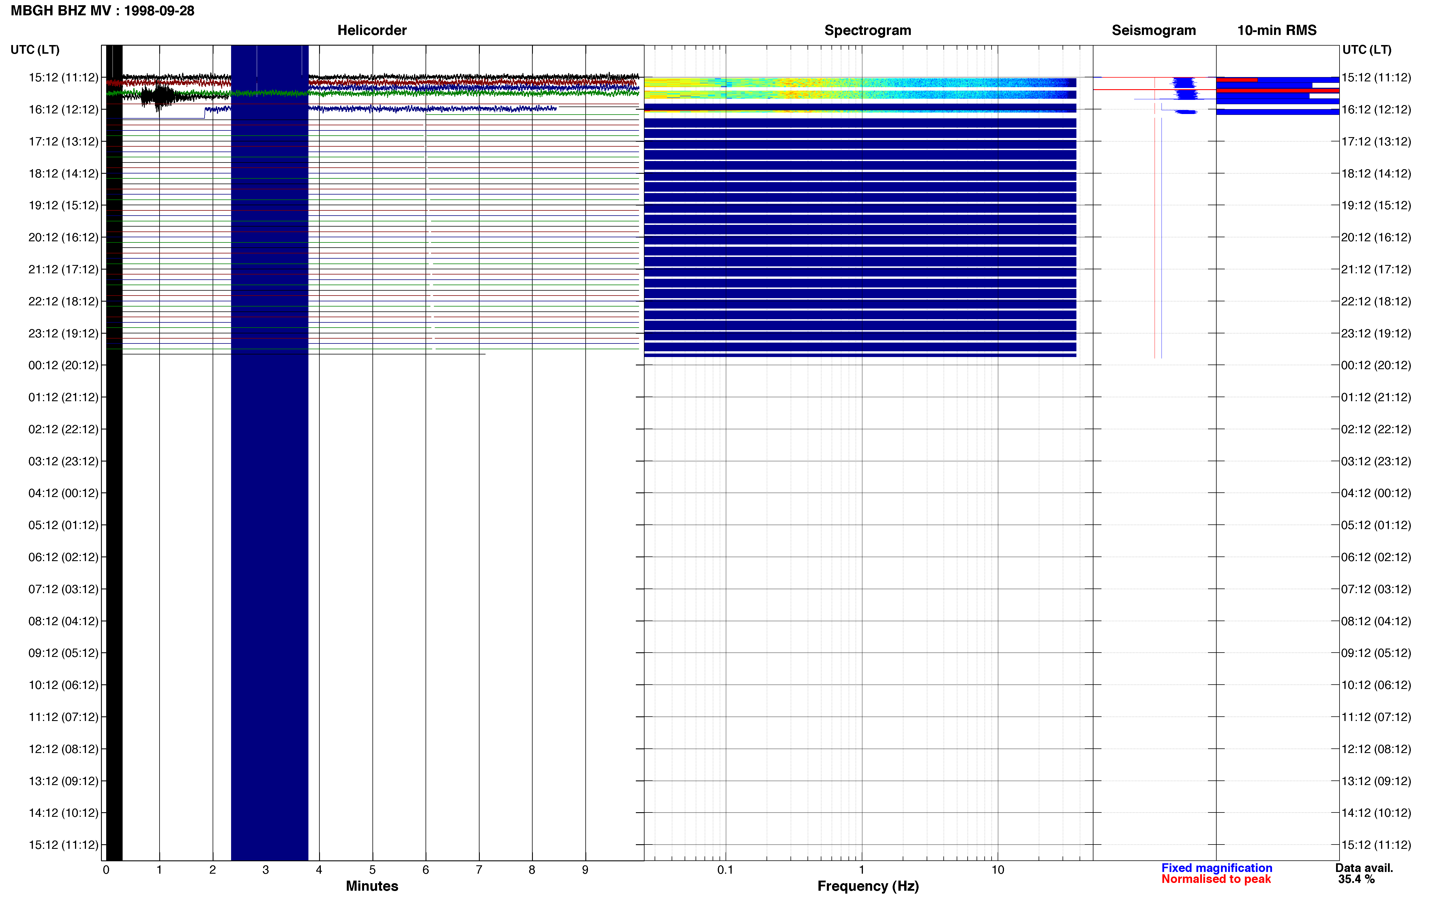The height and width of the screenshot is (906, 1448).
Task: Click the yellow-cyan spectrogram band at 15:12
Action: point(860,82)
